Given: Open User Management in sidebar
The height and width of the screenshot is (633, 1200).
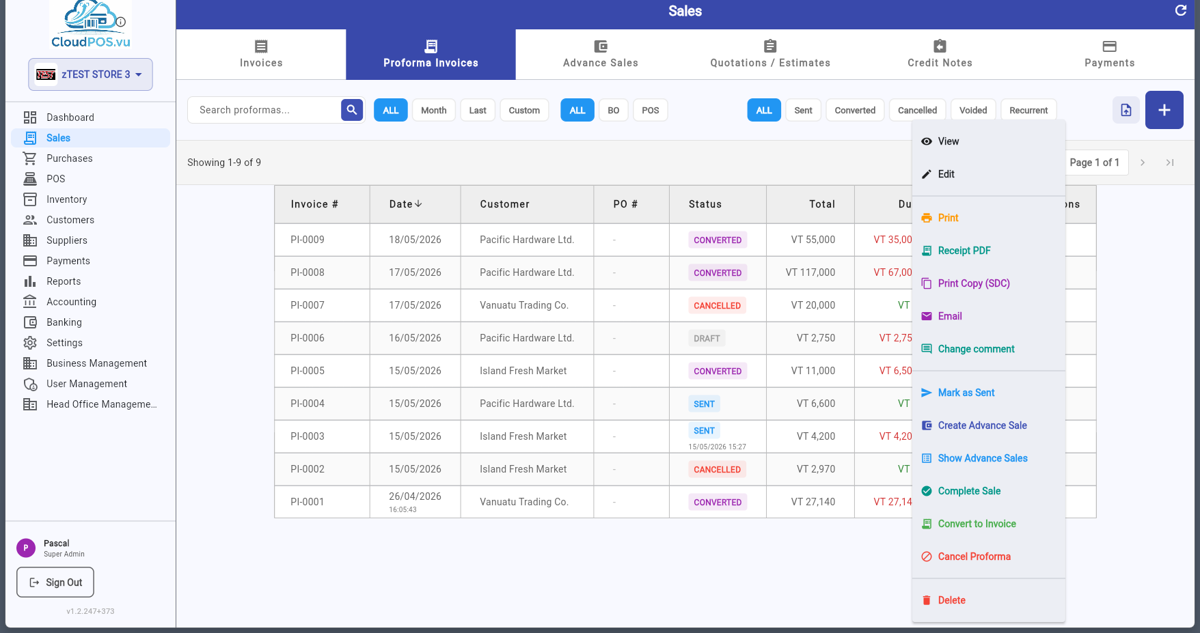Looking at the screenshot, I should pyautogui.click(x=90, y=384).
